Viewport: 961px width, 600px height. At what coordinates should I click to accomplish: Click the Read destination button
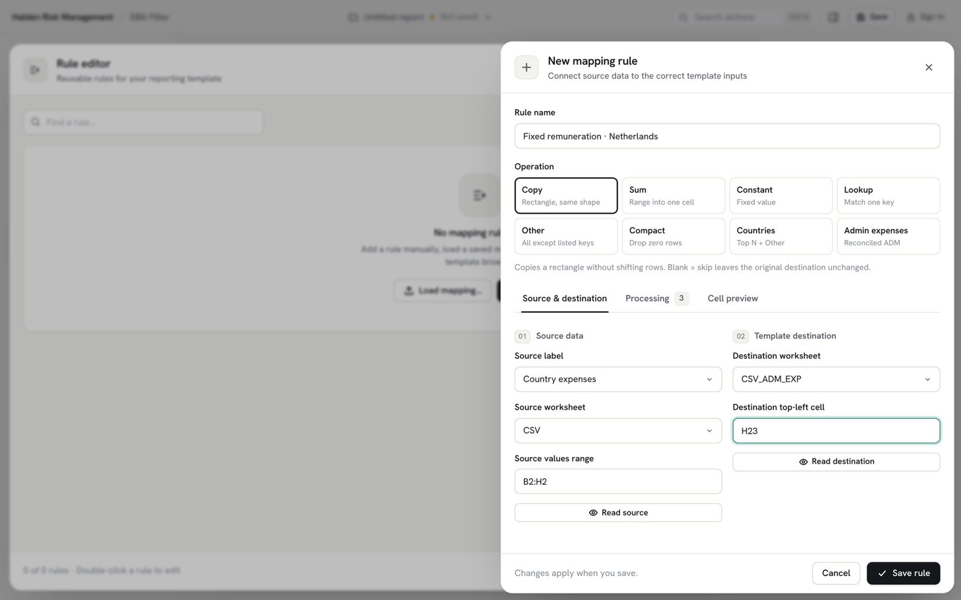(836, 461)
